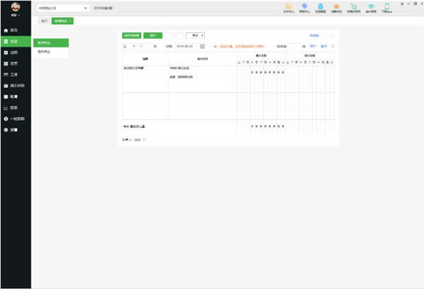Viewport: 424px width, 289px height.
Task: Click the small icon at row's right end
Action: tap(333, 46)
